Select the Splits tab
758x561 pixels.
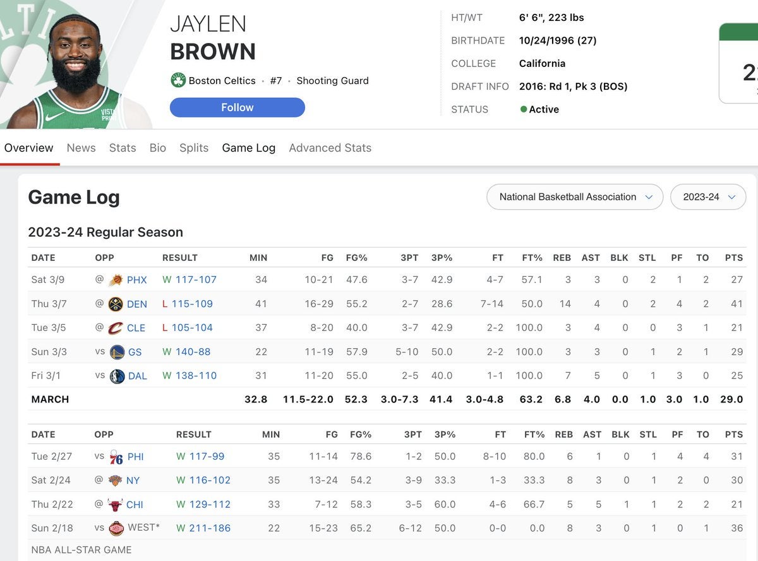[x=194, y=148]
